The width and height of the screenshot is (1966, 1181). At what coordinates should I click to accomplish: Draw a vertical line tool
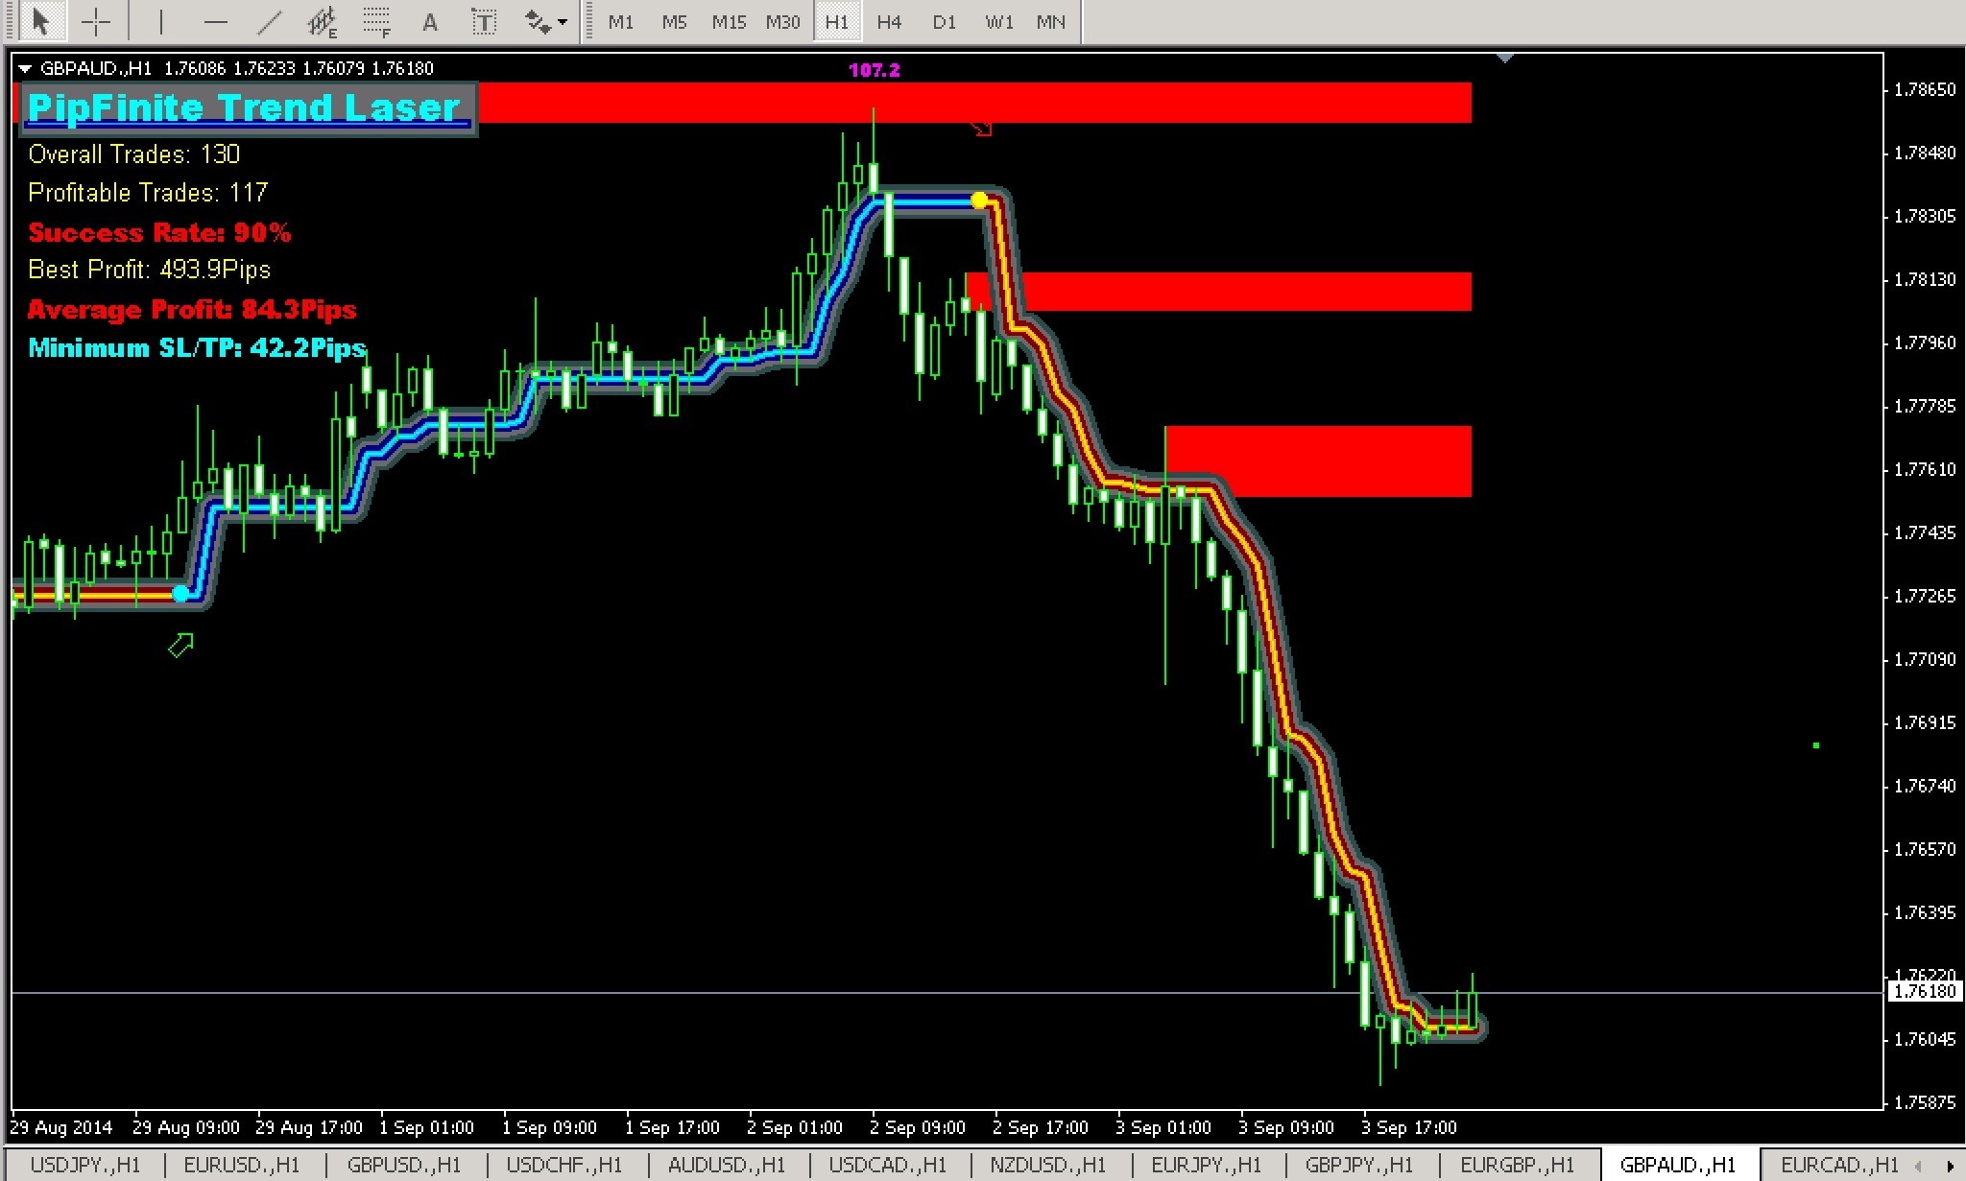[161, 21]
